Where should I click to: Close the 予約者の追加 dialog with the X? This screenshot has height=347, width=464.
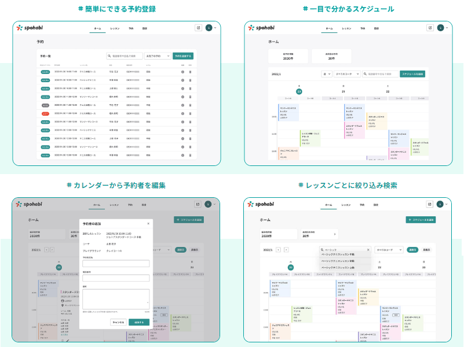(148, 223)
